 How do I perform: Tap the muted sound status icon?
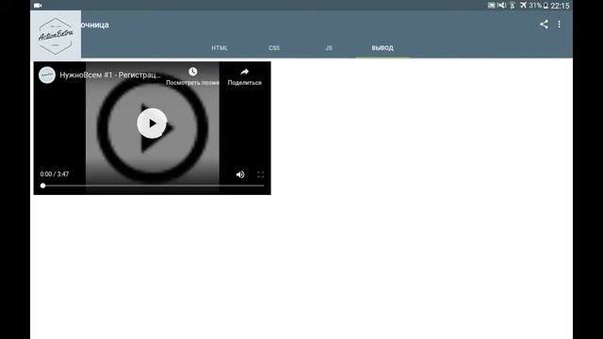coord(501,5)
